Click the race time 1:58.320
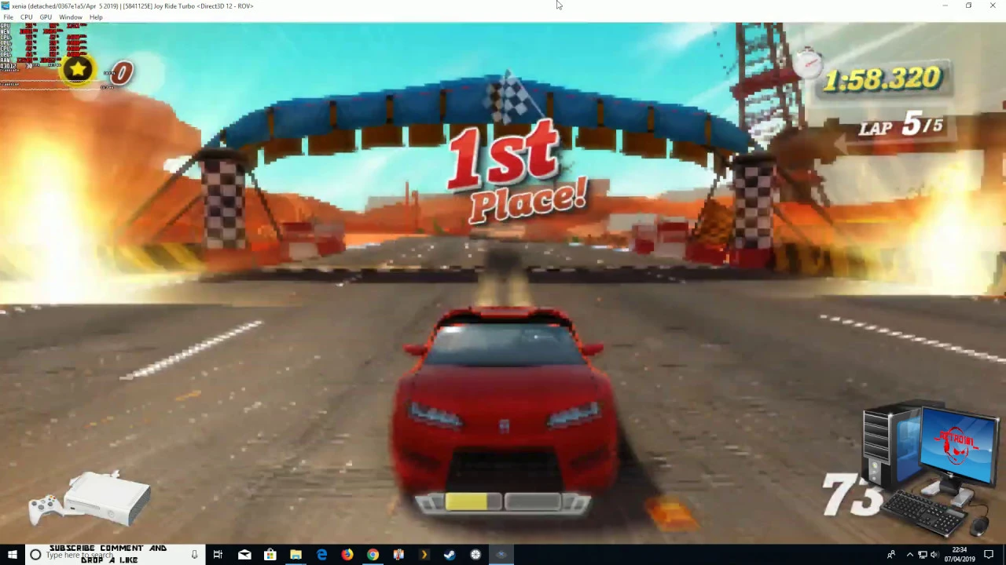Screen dimensions: 1006x565 click(x=881, y=80)
